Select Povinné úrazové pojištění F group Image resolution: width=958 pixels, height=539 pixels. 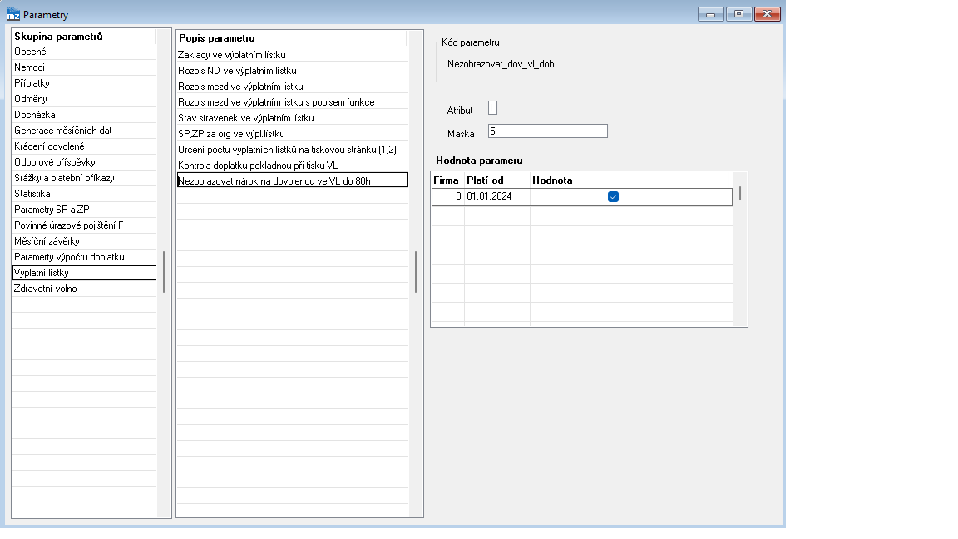[84, 226]
